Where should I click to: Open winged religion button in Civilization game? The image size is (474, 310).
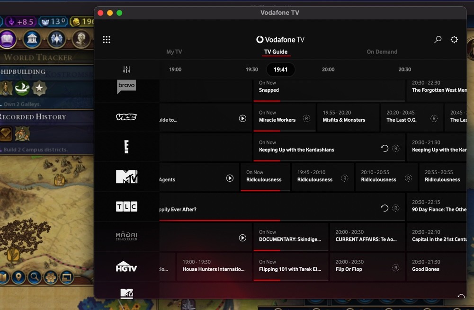click(56, 39)
